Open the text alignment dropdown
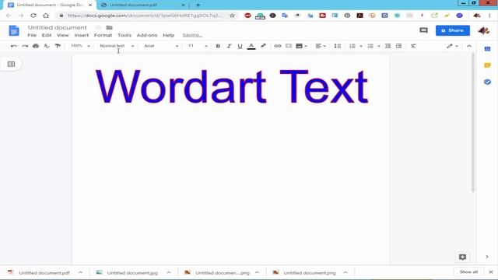498x280 pixels. (321, 46)
